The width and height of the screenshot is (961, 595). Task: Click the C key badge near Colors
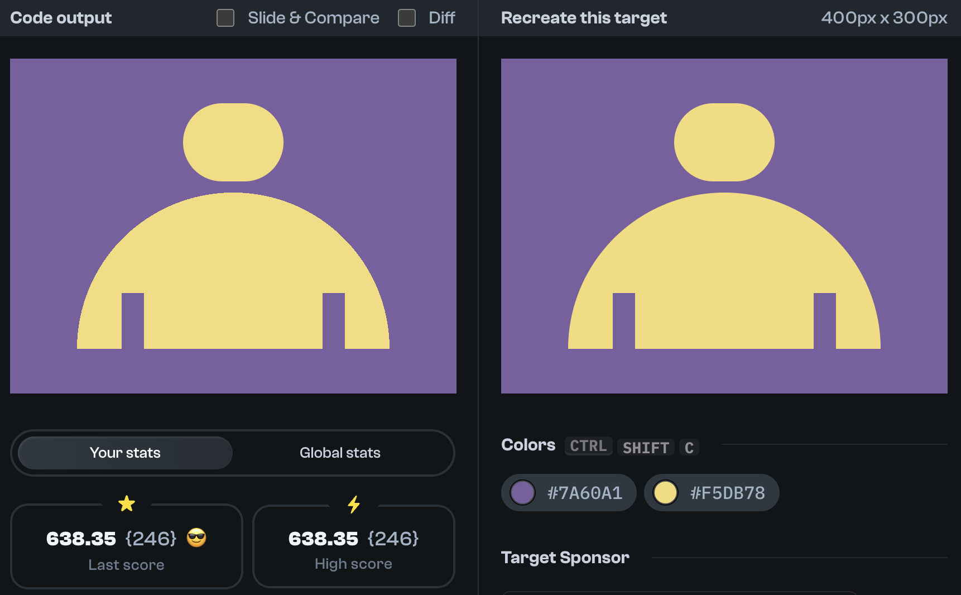coord(689,447)
